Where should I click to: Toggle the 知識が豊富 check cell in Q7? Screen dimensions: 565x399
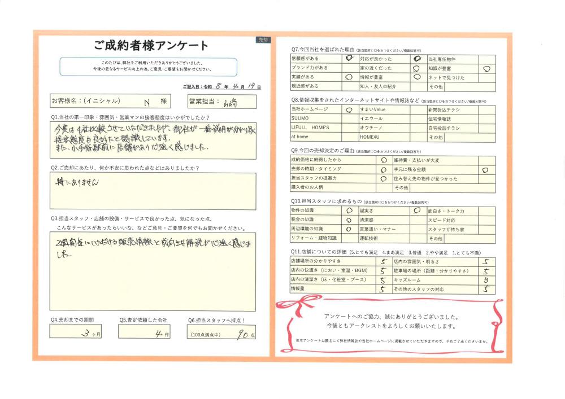click(x=486, y=68)
